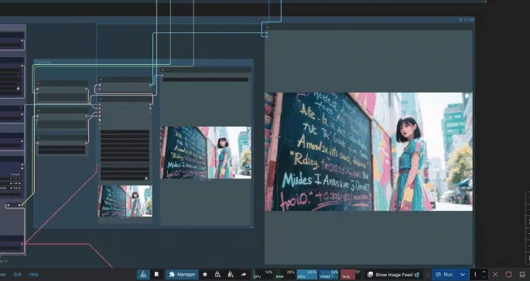Open the Help menu
The height and width of the screenshot is (281, 530).
(x=34, y=275)
